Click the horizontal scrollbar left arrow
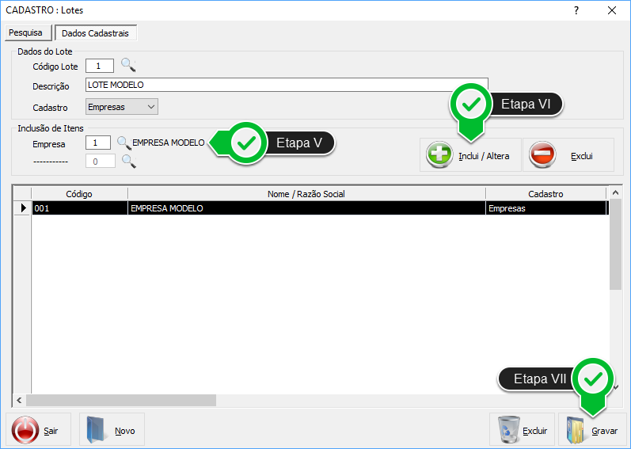631x449 pixels. (x=19, y=401)
